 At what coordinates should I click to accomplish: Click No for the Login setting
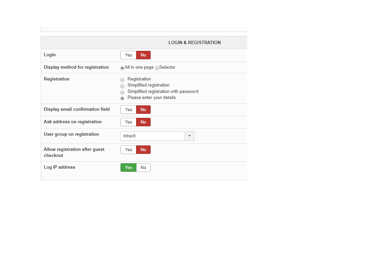click(x=143, y=55)
